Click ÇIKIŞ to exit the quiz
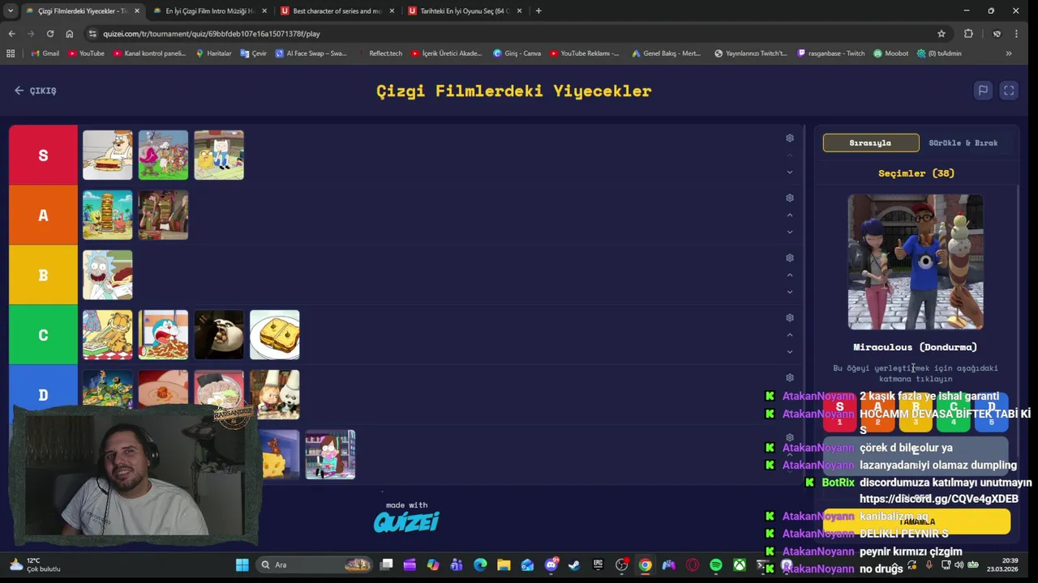This screenshot has height=583, width=1038. tap(36, 91)
